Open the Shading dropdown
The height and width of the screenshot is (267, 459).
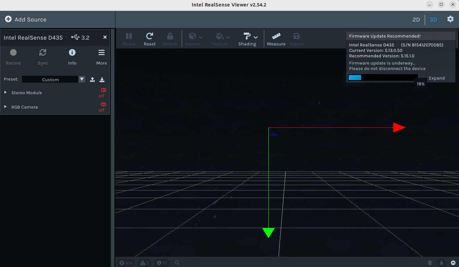point(248,39)
